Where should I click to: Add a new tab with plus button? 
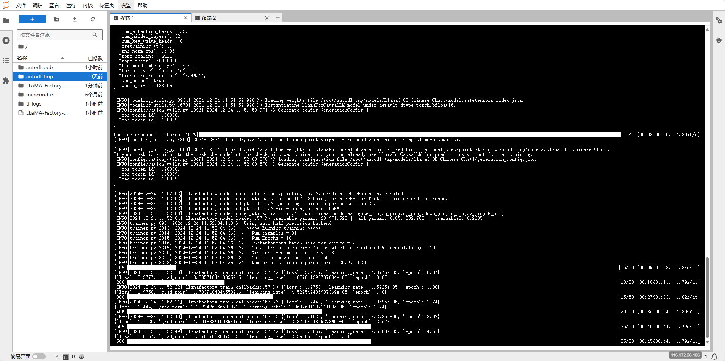(278, 17)
